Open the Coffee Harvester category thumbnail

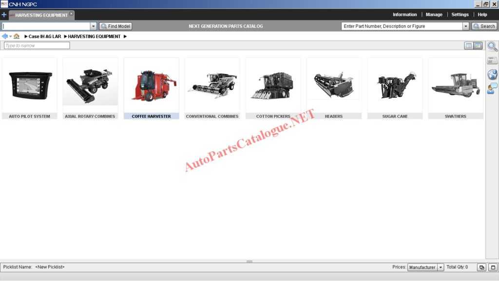pyautogui.click(x=151, y=85)
